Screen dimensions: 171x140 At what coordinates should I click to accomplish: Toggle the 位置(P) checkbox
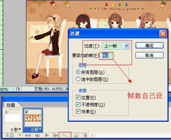point(78,97)
